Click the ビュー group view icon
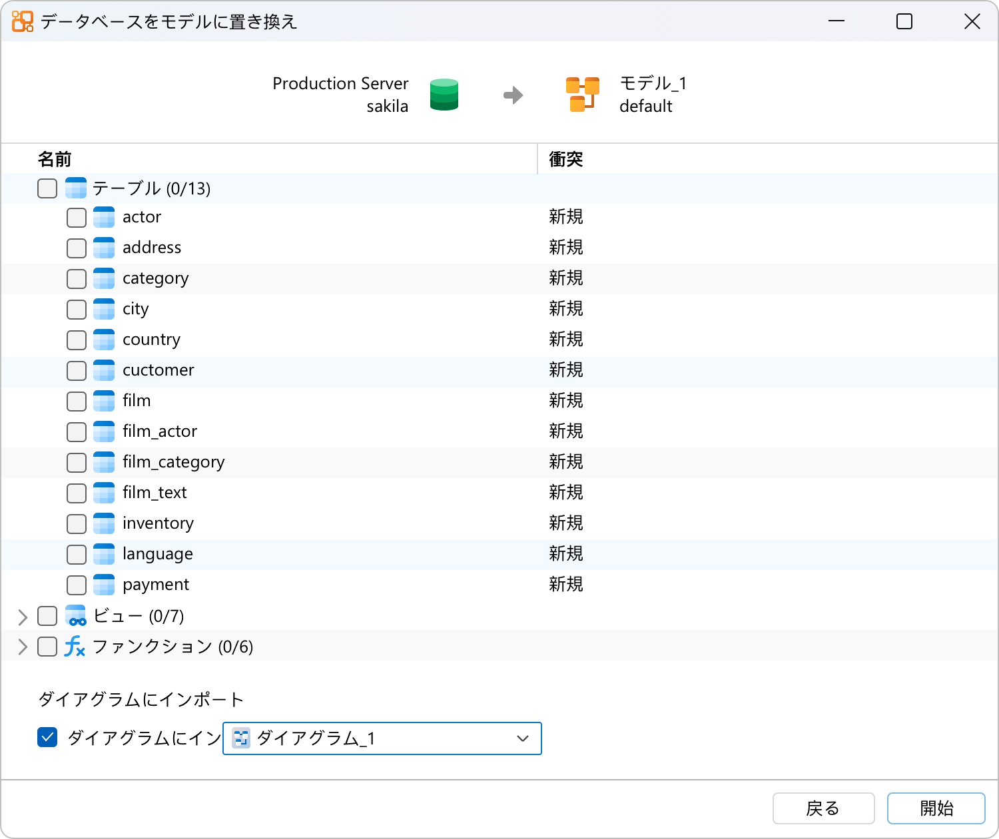This screenshot has width=999, height=839. click(76, 616)
